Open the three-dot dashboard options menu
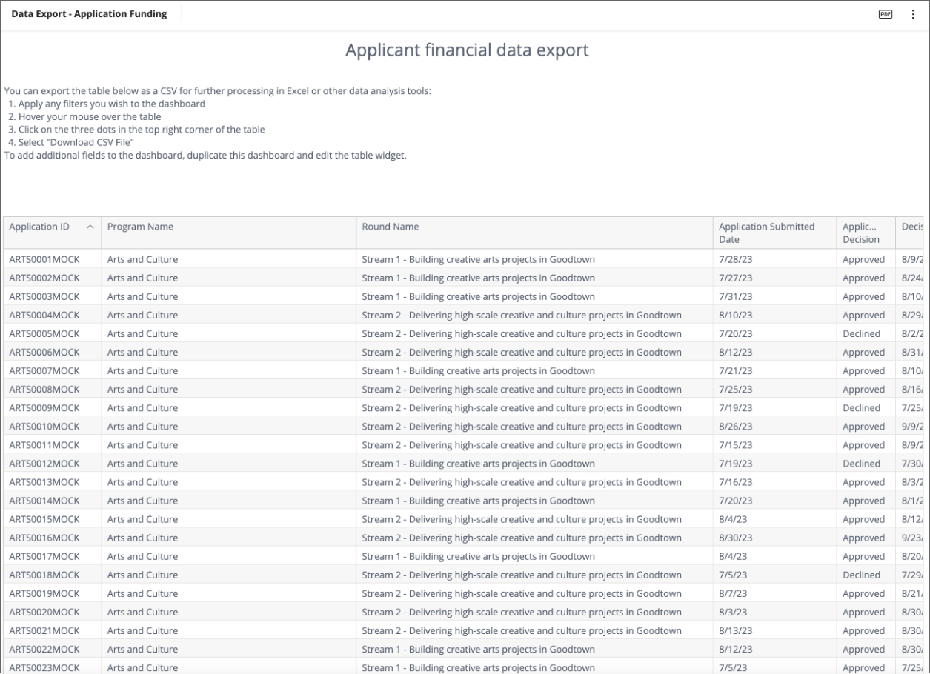This screenshot has height=674, width=930. [912, 14]
